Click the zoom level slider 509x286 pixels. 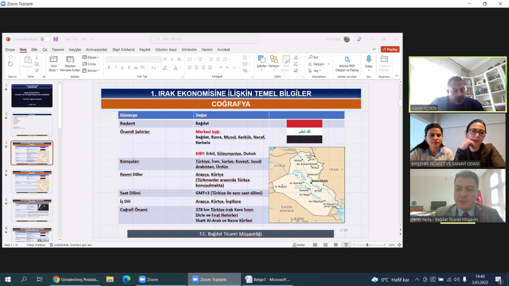point(367,245)
